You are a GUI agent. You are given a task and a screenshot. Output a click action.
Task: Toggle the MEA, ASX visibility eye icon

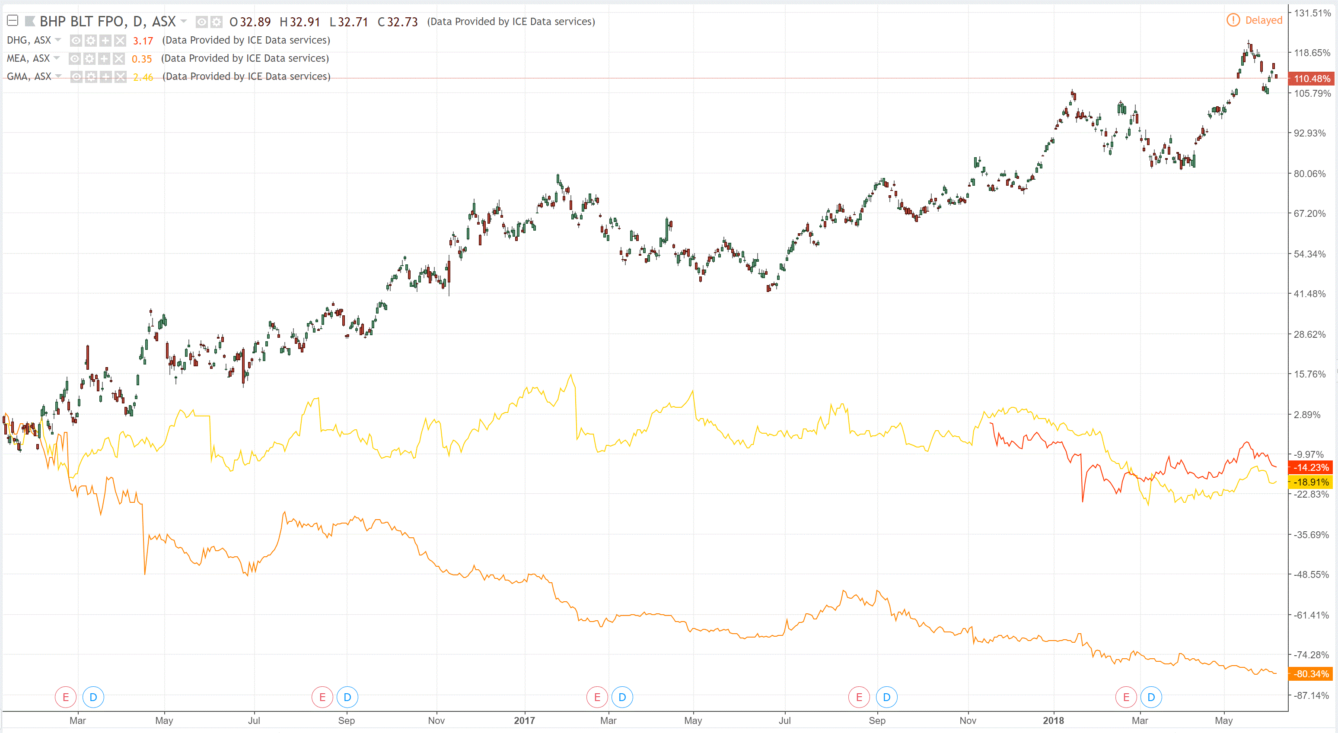[75, 59]
